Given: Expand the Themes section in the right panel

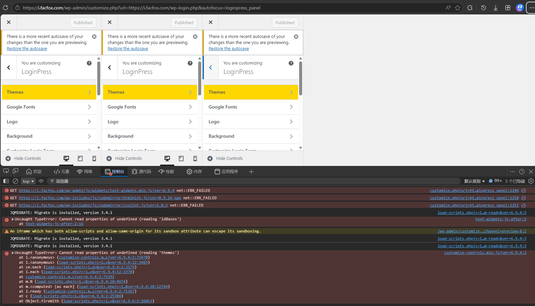Looking at the screenshot, I should pos(251,92).
